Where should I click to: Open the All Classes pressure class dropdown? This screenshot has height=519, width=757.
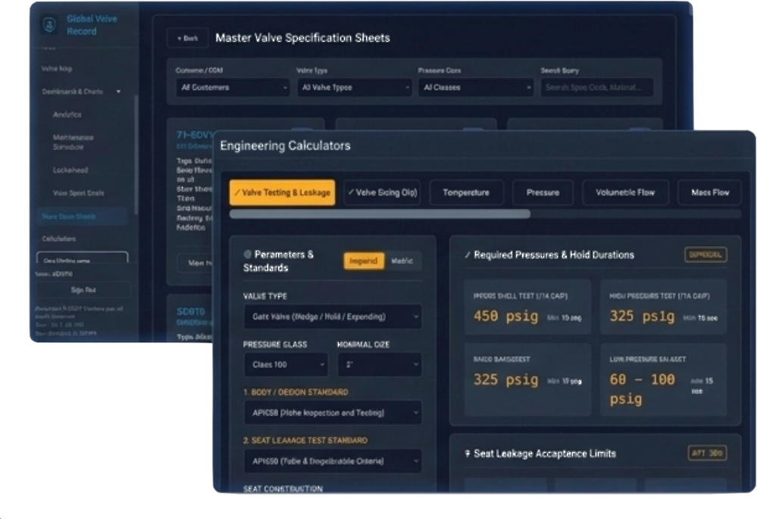[476, 87]
